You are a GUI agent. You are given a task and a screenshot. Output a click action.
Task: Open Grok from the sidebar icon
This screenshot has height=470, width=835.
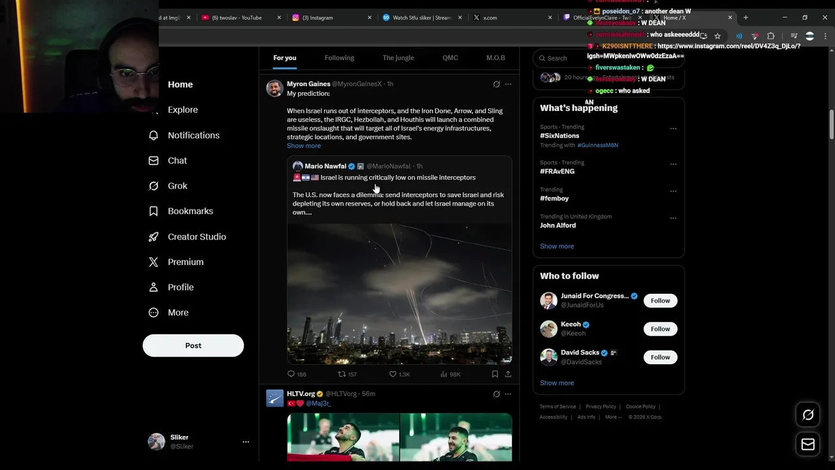point(153,186)
